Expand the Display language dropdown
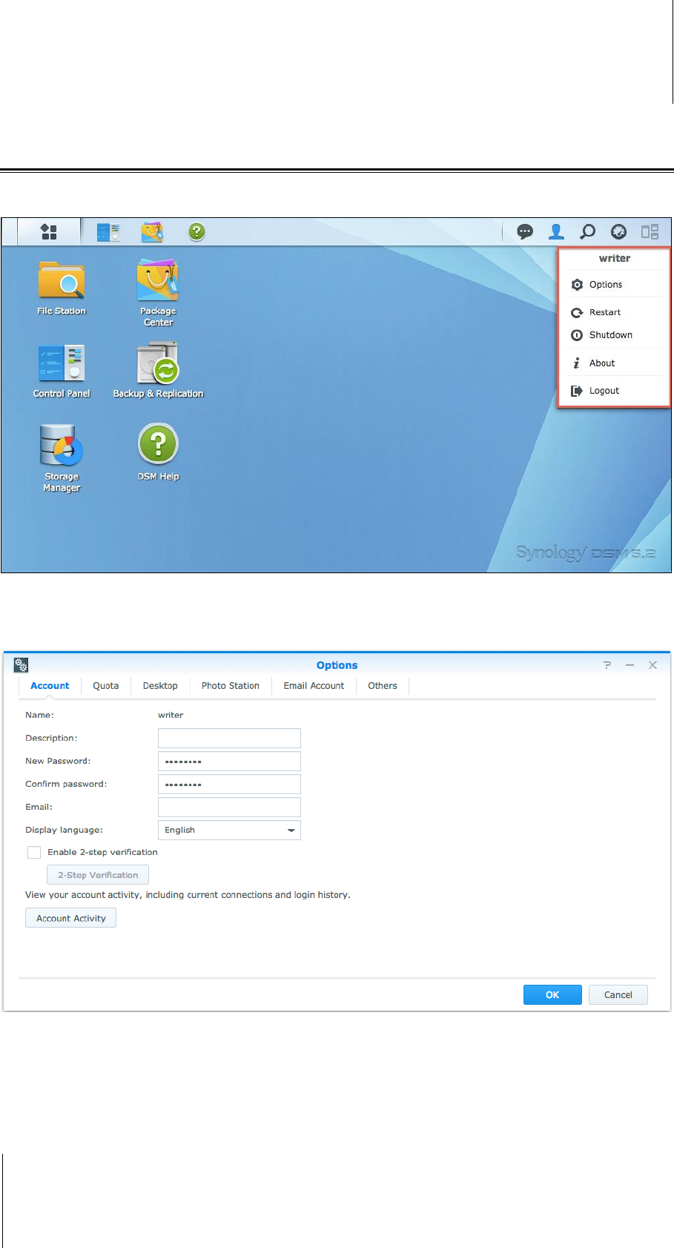 pos(229,831)
